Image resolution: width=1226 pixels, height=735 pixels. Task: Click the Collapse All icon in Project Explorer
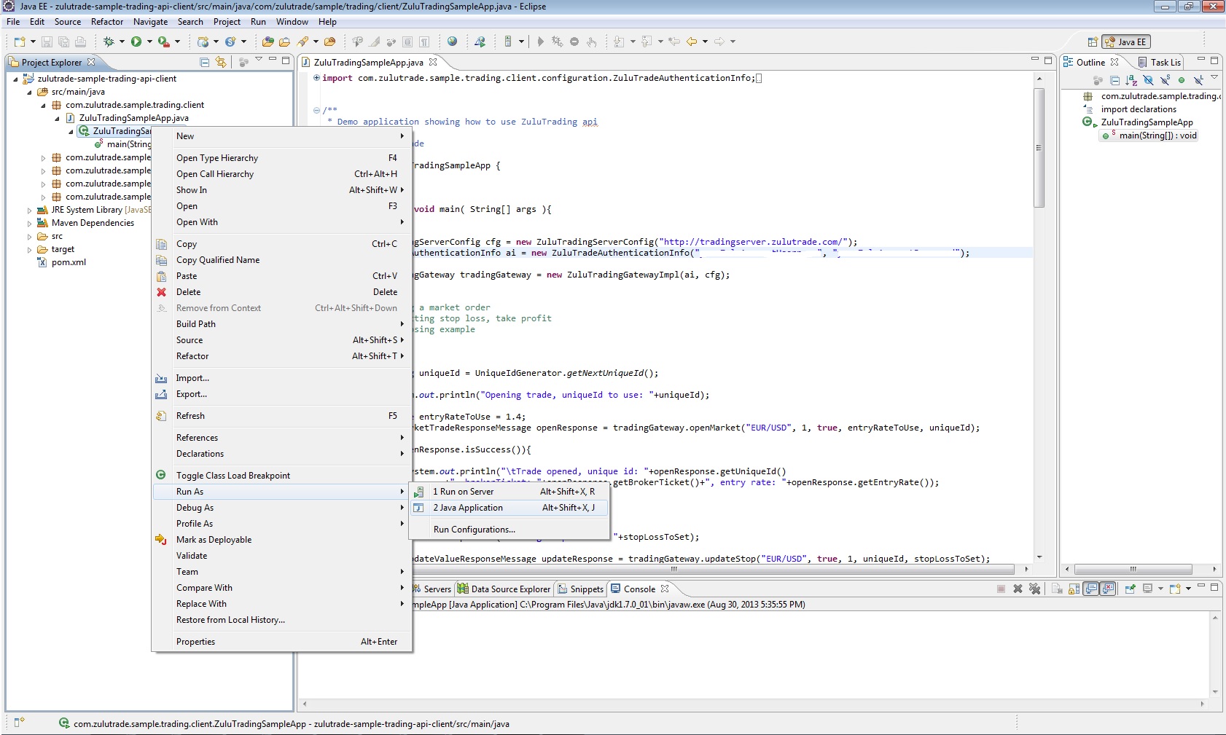point(205,63)
